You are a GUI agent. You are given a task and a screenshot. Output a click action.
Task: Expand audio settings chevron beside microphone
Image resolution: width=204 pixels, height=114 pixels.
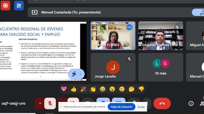coord(40,103)
